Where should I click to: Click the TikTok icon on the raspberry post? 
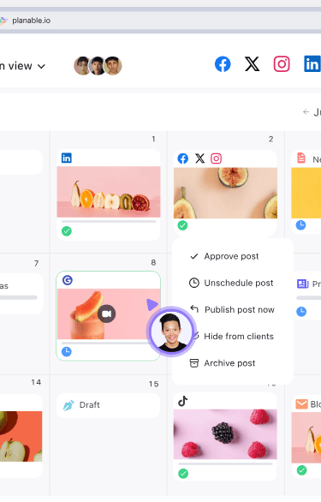point(182,401)
